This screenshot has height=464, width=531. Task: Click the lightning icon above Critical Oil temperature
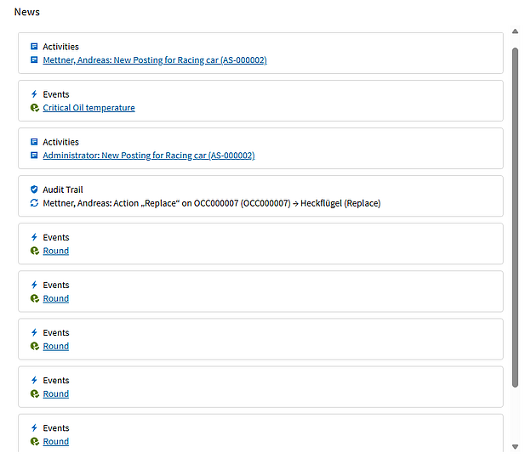coord(34,94)
